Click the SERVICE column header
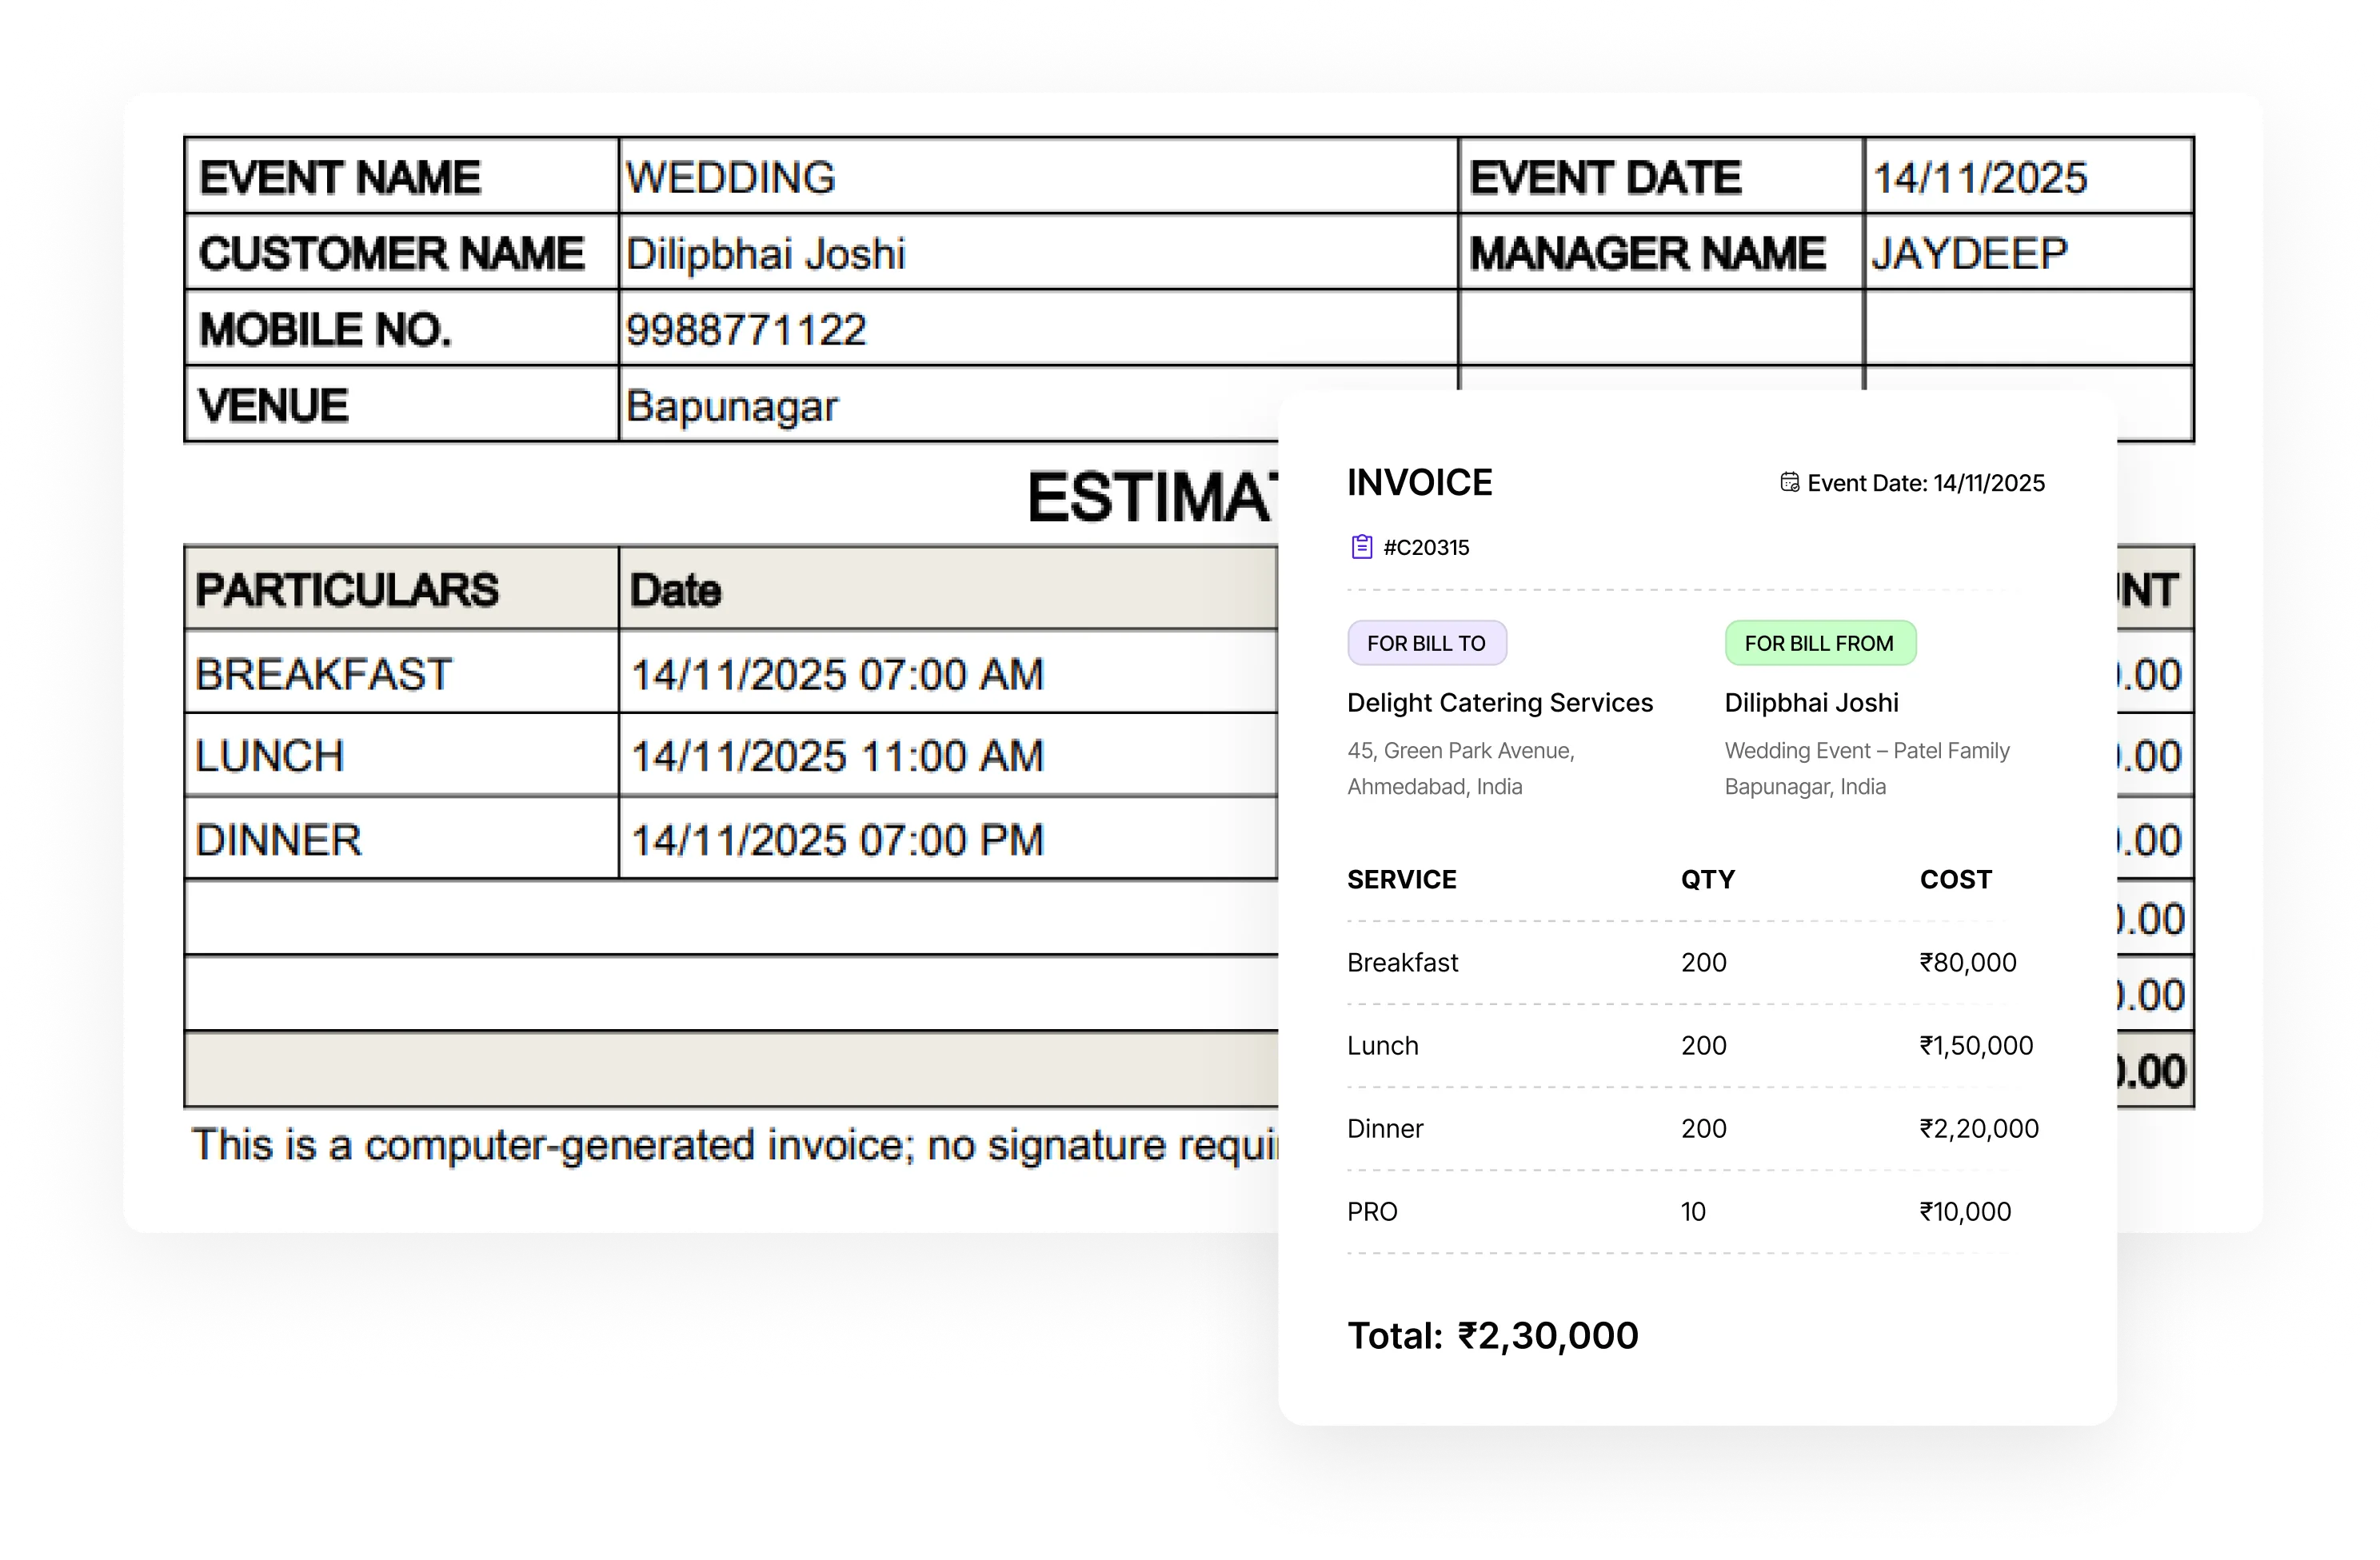This screenshot has width=2380, height=1560. coord(1402,879)
